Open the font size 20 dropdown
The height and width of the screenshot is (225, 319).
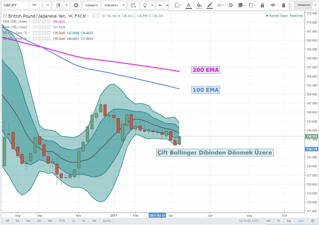click(x=220, y=5)
